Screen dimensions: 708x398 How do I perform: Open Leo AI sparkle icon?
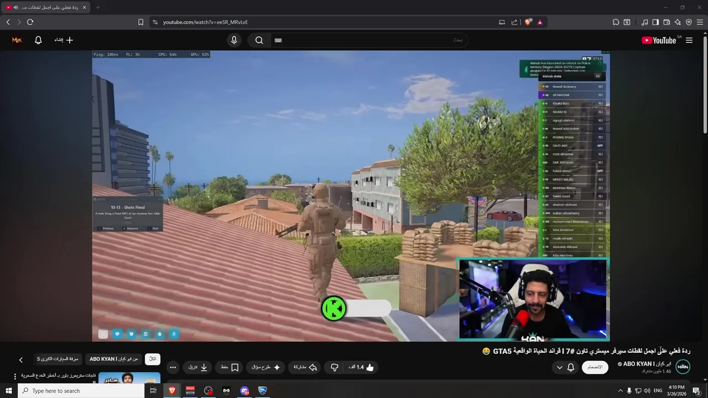click(678, 22)
